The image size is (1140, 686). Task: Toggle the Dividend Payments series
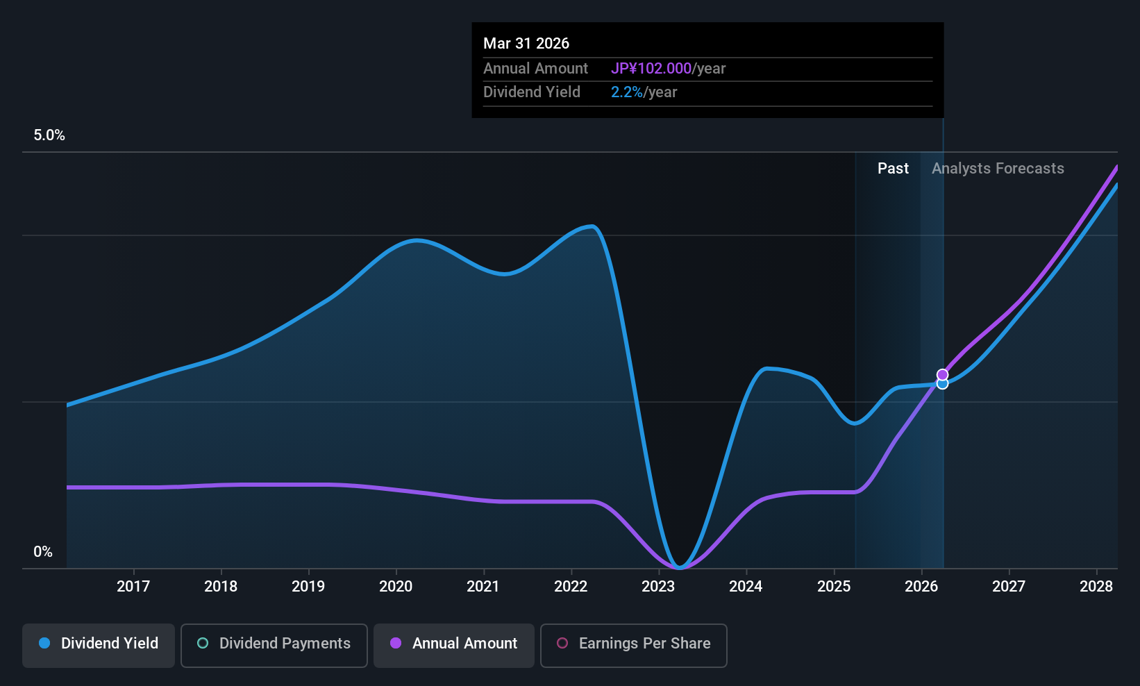pyautogui.click(x=274, y=645)
